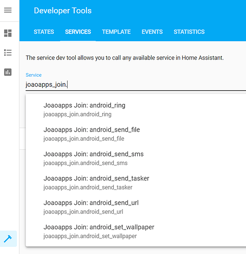Choose Joaoapps Join: android_ring service
The image size is (246, 254).
pyautogui.click(x=136, y=110)
